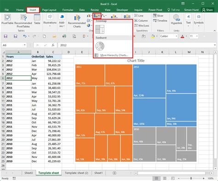The width and height of the screenshot is (218, 181).
Task: Switch to the Formulas tab
Action: click(x=68, y=10)
